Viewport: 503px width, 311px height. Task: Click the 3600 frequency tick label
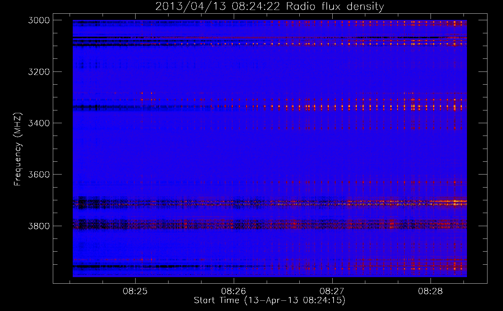pyautogui.click(x=39, y=174)
